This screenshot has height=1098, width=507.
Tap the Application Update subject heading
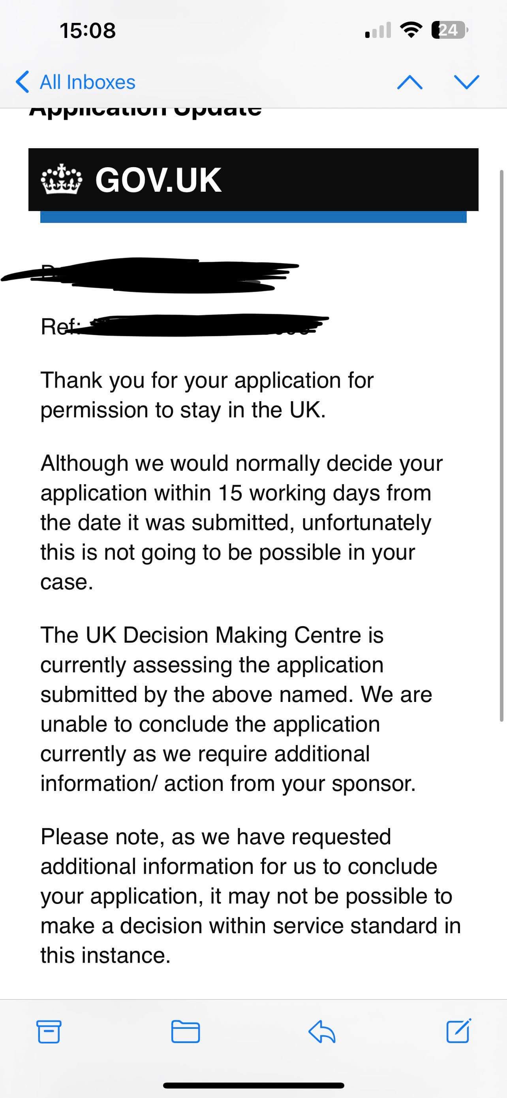pyautogui.click(x=145, y=111)
